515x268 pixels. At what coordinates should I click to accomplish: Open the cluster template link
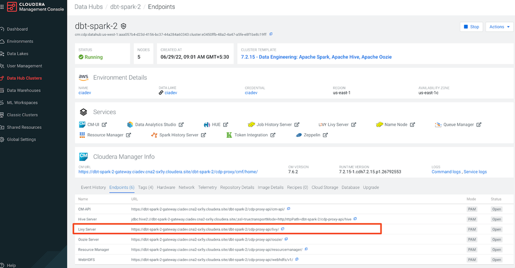(x=317, y=57)
